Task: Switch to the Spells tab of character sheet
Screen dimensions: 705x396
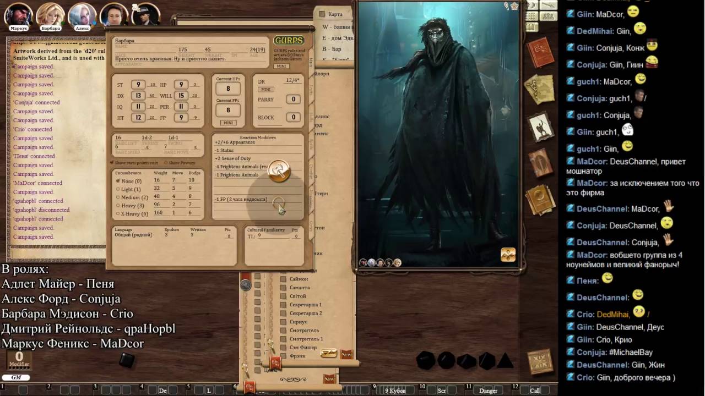Action: pyautogui.click(x=311, y=144)
